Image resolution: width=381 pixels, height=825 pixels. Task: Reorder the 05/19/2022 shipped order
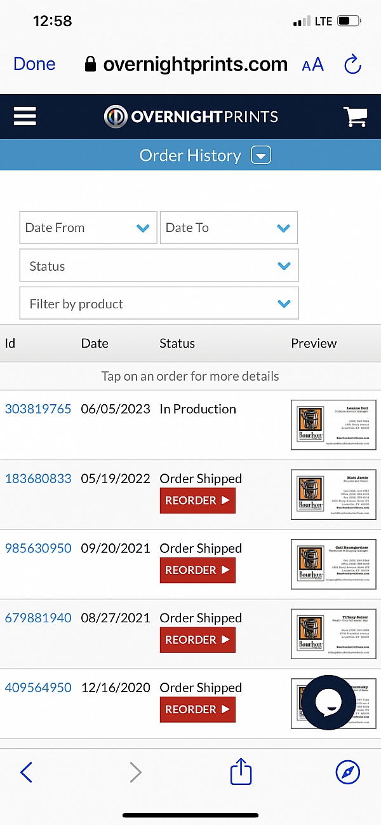click(197, 501)
